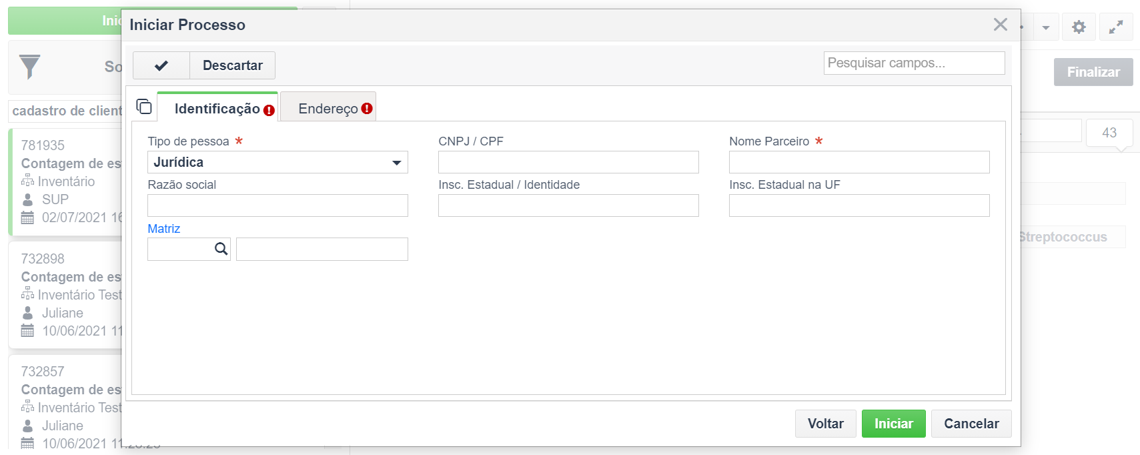Close the Iniciar Processo dialog
This screenshot has height=455, width=1140.
(1000, 25)
